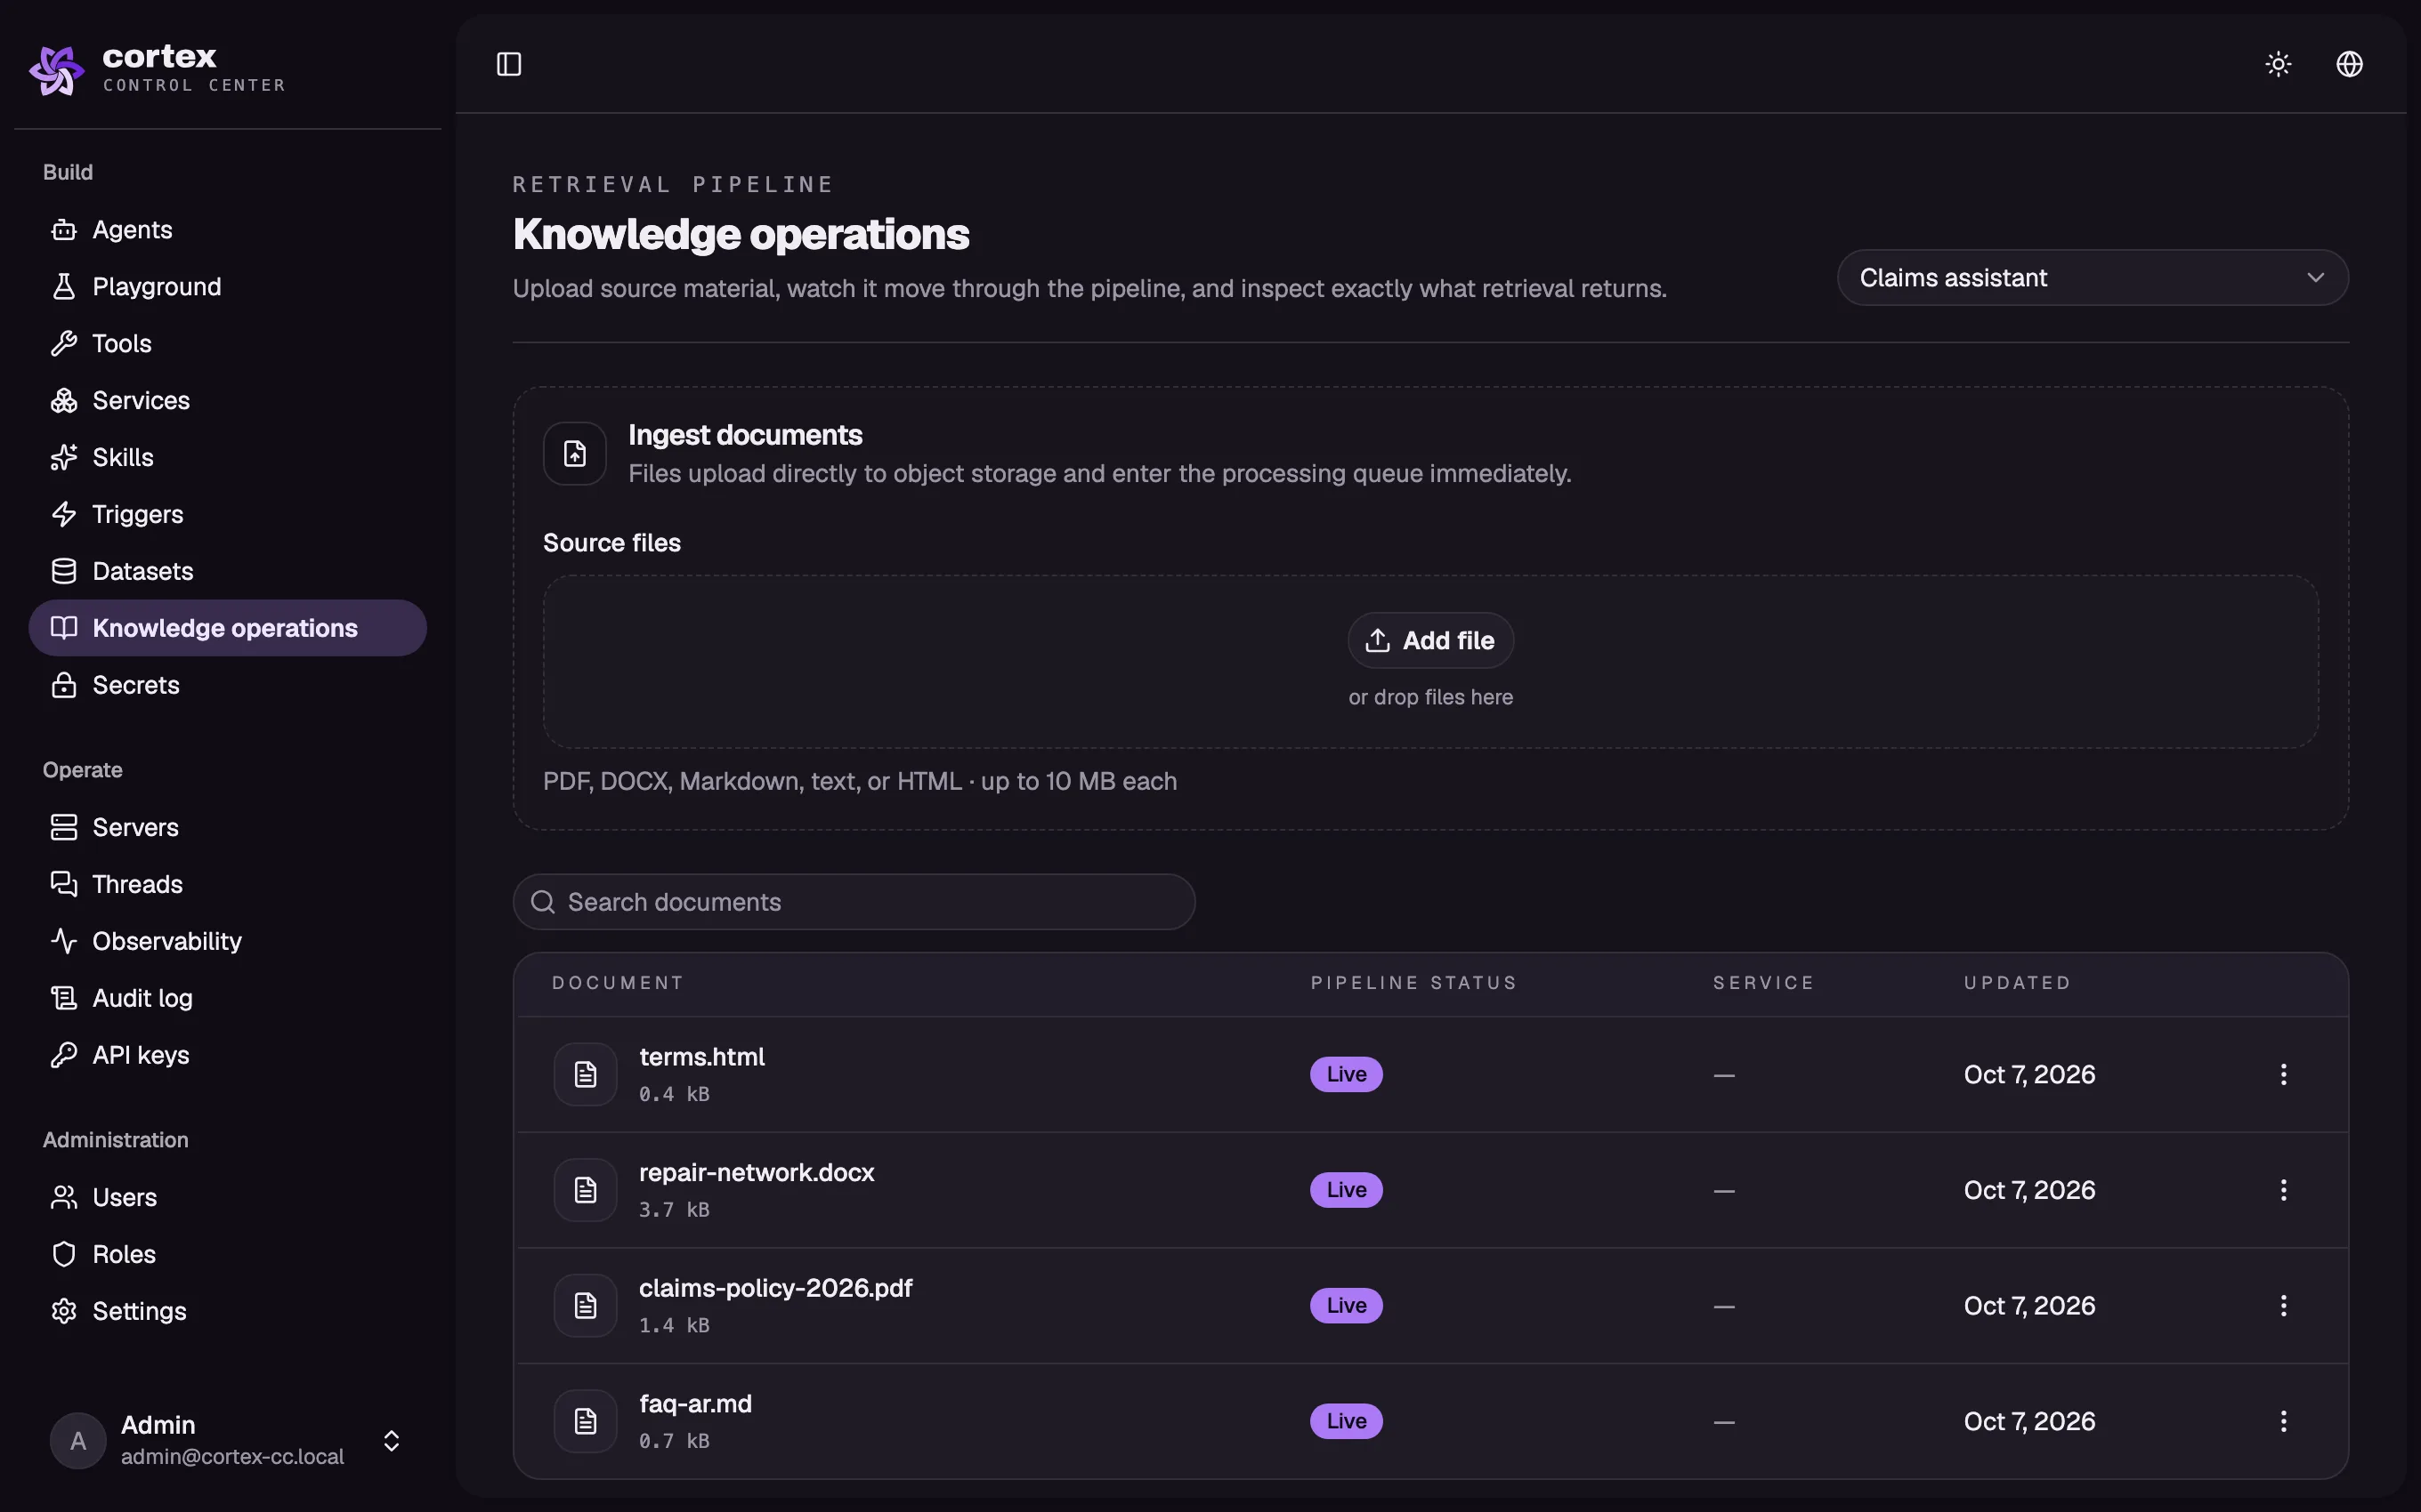This screenshot has width=2421, height=1512.
Task: Open Playground in the sidebar
Action: 227,287
